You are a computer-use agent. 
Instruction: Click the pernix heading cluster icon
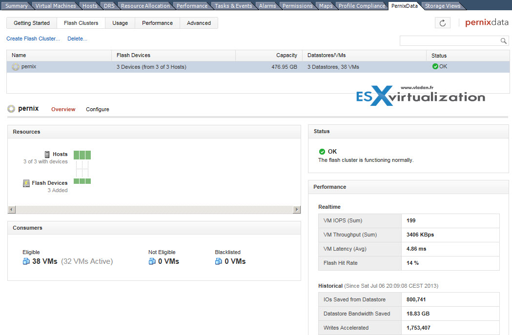coord(11,109)
